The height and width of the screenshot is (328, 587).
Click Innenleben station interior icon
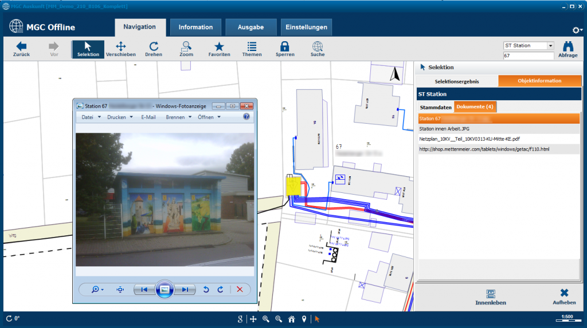[x=491, y=297]
